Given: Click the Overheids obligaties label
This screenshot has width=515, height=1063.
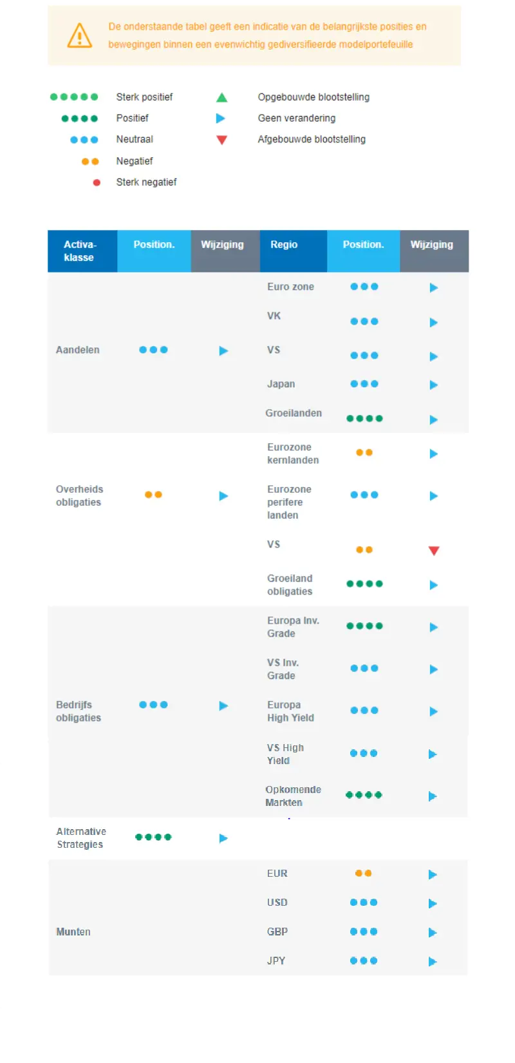Looking at the screenshot, I should pos(79,496).
